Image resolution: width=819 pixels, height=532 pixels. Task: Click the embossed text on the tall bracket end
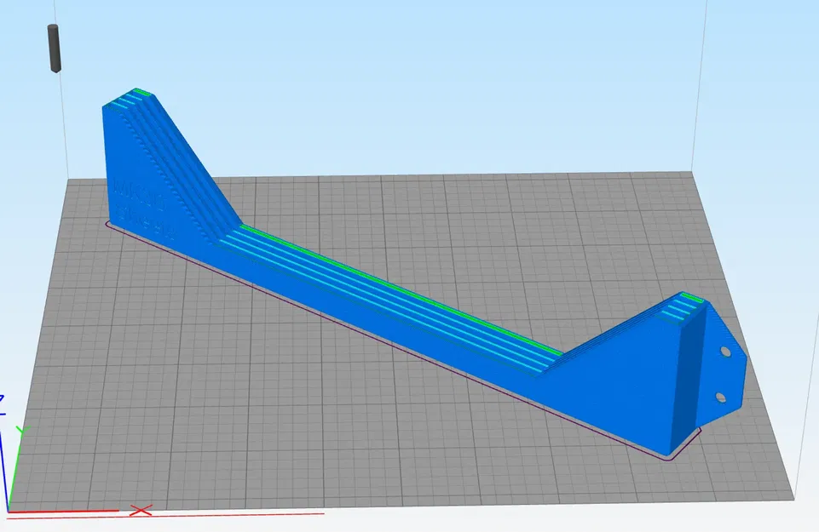pos(136,196)
